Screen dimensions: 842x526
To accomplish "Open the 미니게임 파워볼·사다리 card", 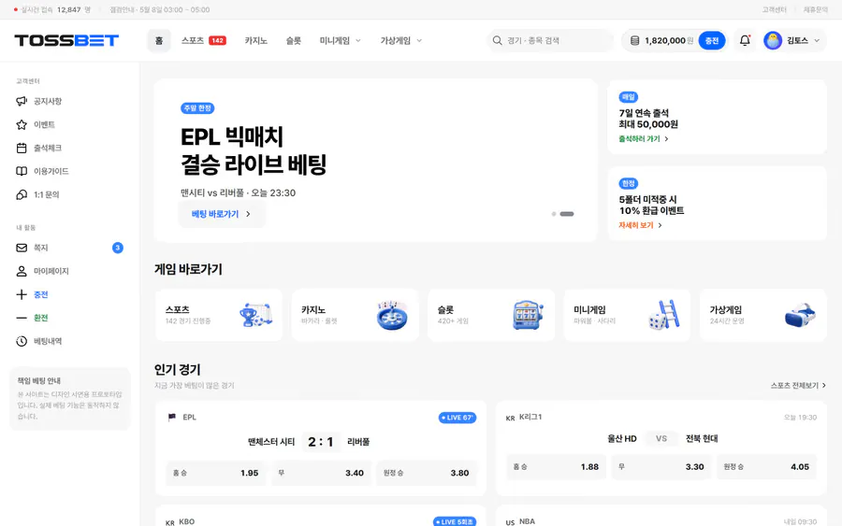I will coord(627,315).
